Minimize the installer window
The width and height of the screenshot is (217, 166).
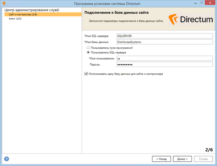click(x=196, y=3)
